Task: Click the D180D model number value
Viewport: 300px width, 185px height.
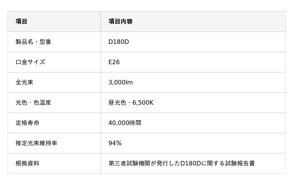Action: (118, 42)
